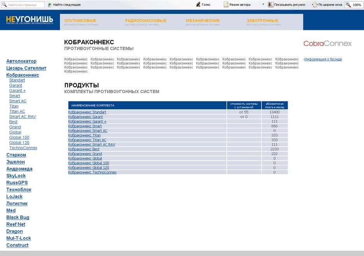Select Titan AC in the sidebar submenu
Viewport: 364px width, 256px height.
(17, 112)
